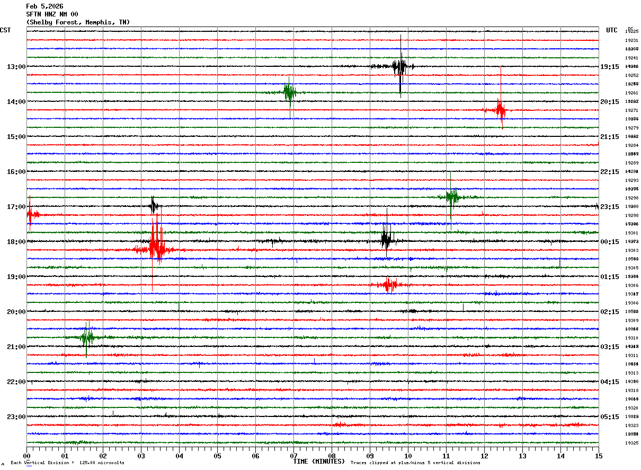Click the "06" minute tick on the time axis
Viewport: 641px width, 470px height.
click(x=255, y=456)
